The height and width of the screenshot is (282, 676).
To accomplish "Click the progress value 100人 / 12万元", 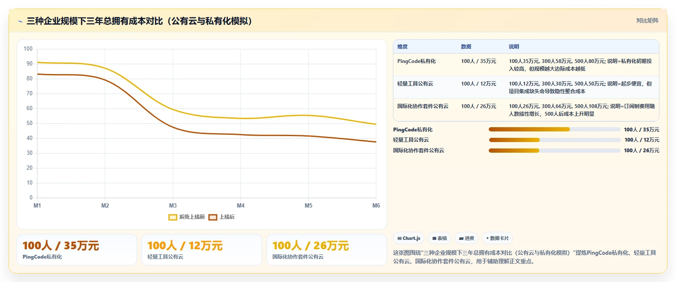I will coord(642,140).
